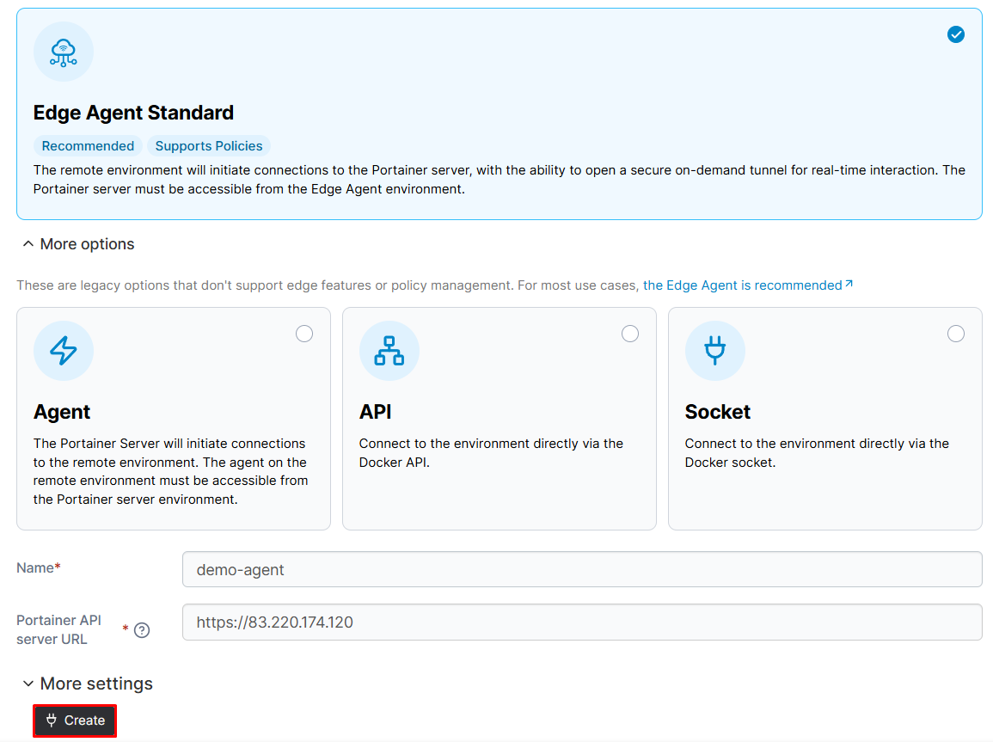Click the blue selected checkmark on Edge Agent
993x742 pixels.
(x=956, y=34)
